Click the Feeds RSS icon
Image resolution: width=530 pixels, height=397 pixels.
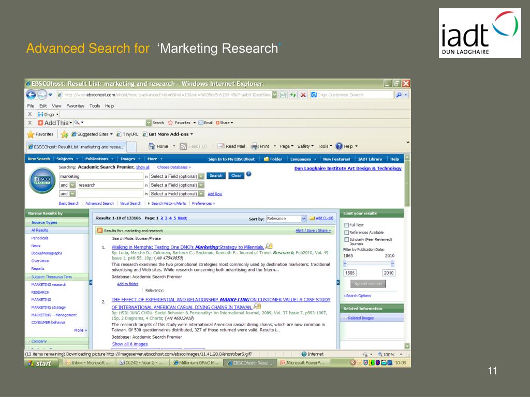[x=183, y=146]
